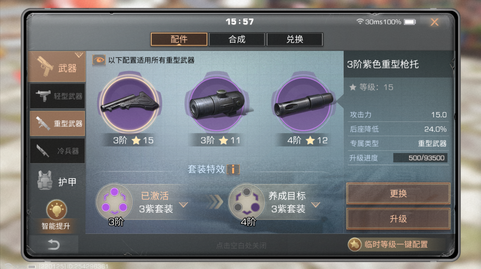Screen dimensions: 481x269
Task: Switch to the 兑换 tab
Action: [295, 39]
